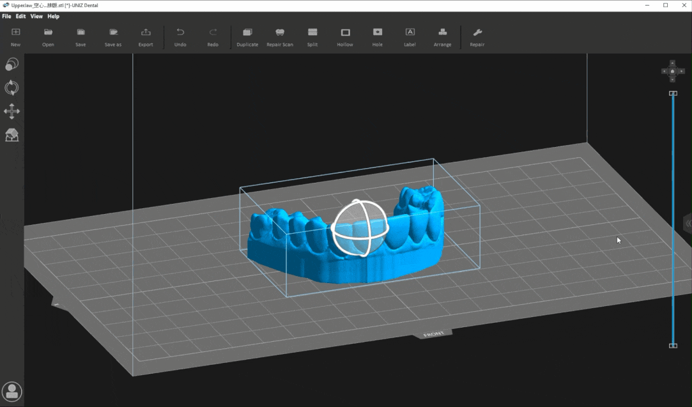The height and width of the screenshot is (407, 692).
Task: Expand the collapsed right side panel
Action: click(x=688, y=224)
